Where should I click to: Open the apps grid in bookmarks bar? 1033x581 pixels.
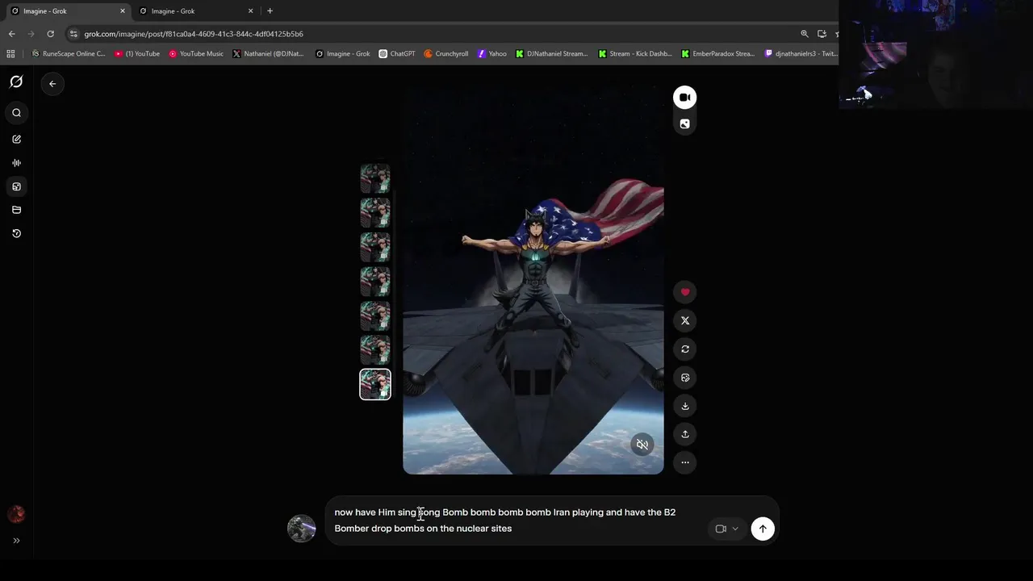10,54
